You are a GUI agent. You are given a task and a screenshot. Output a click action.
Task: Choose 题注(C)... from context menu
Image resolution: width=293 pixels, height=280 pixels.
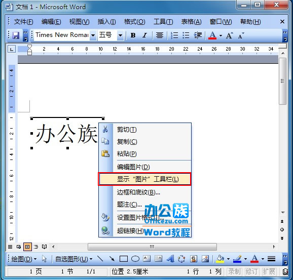point(145,205)
